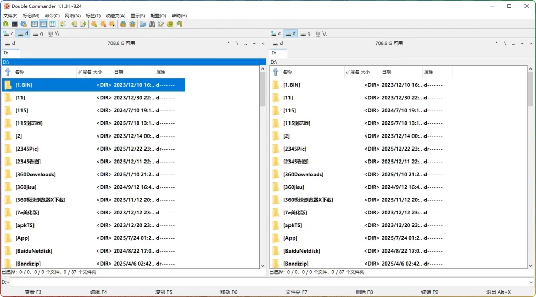Click the 查看 F3 button

click(x=33, y=292)
